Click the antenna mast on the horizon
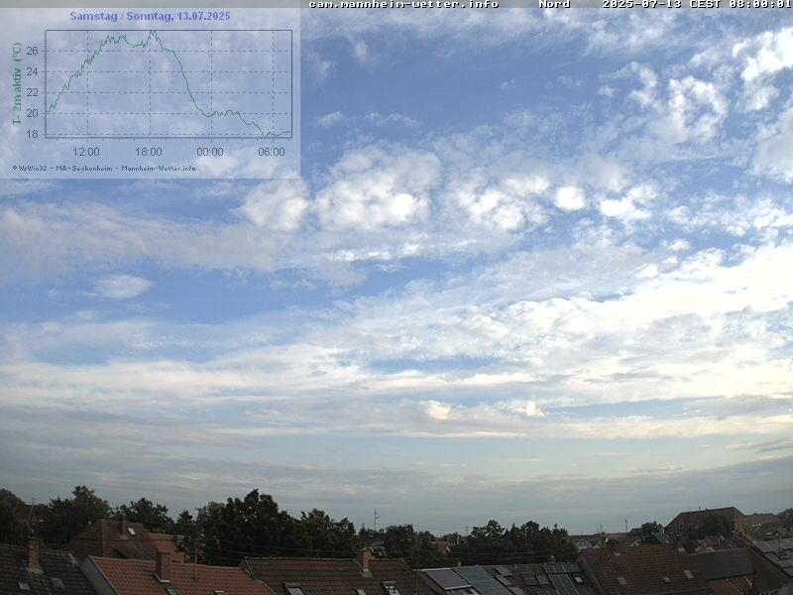This screenshot has width=793, height=595. [376, 520]
